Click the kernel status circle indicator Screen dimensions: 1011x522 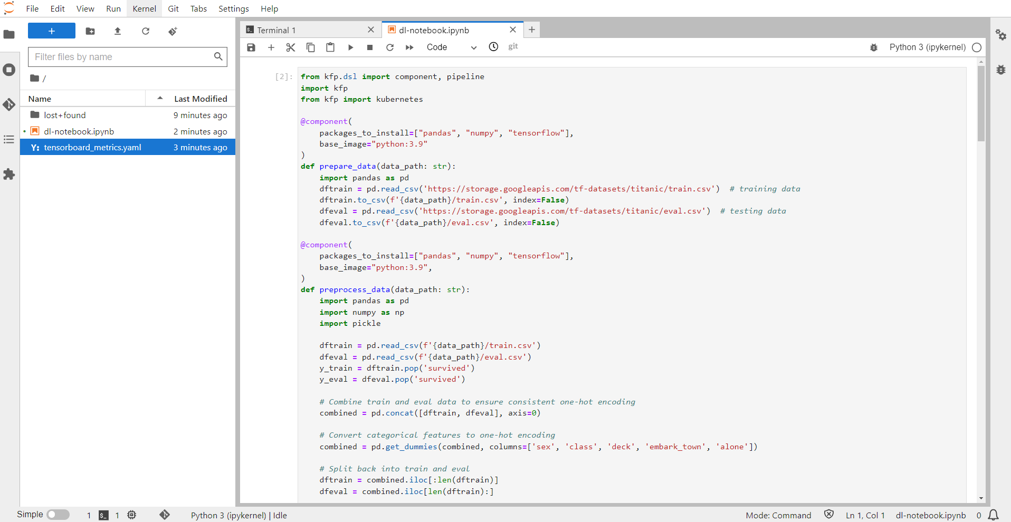click(977, 47)
